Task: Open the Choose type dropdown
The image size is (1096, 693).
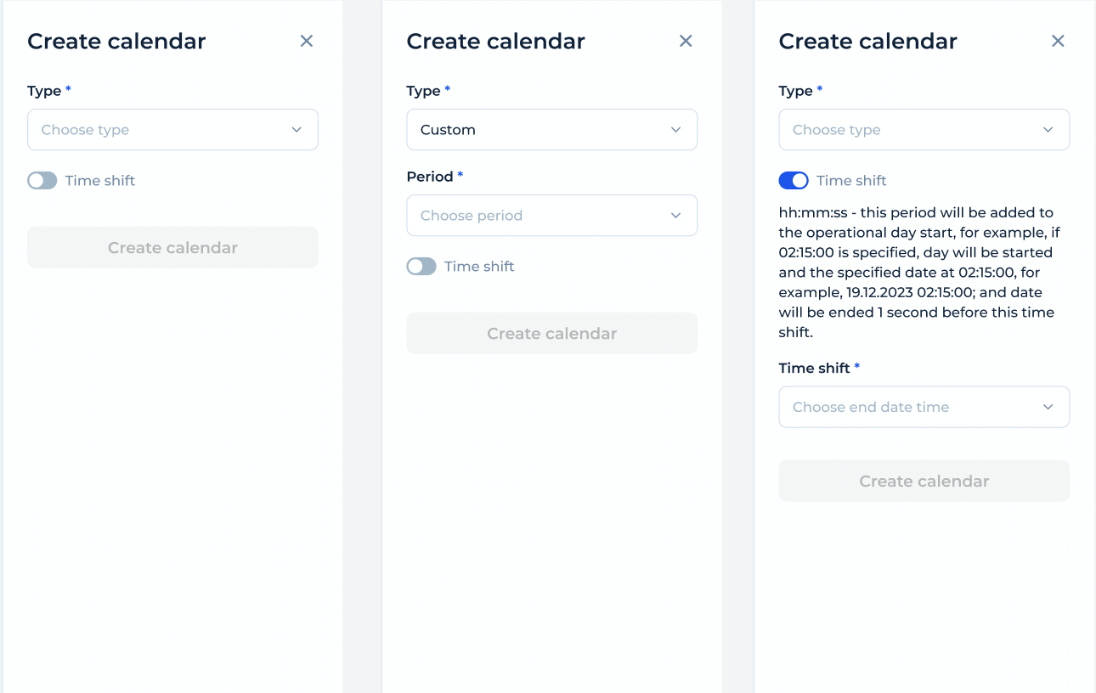Action: [x=172, y=129]
